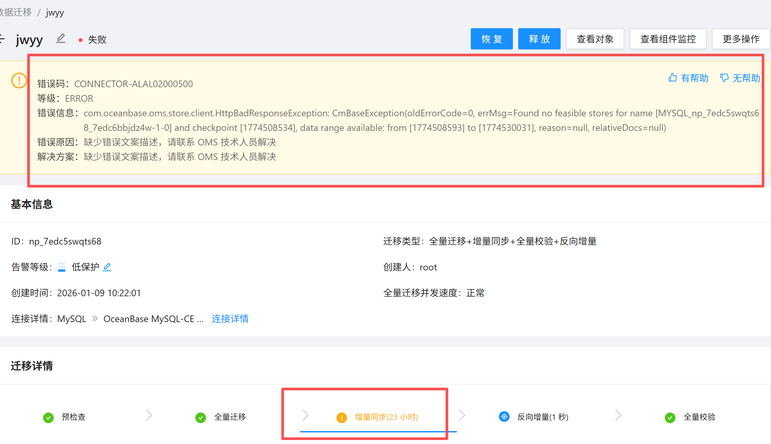Click the green check icon for 全量校验
The width and height of the screenshot is (771, 444).
click(670, 417)
